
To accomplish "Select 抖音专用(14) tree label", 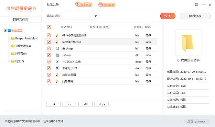I will [x=23, y=46].
